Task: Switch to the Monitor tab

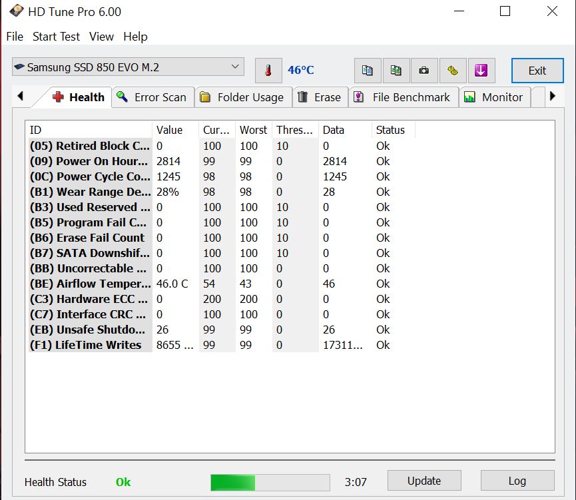Action: 495,97
